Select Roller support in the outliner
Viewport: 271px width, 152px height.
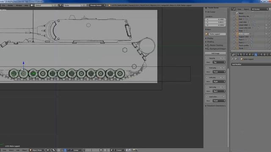pyautogui.click(x=244, y=34)
